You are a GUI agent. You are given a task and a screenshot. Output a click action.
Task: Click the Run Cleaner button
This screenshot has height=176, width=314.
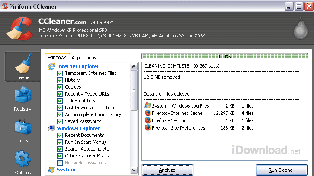tap(282, 170)
